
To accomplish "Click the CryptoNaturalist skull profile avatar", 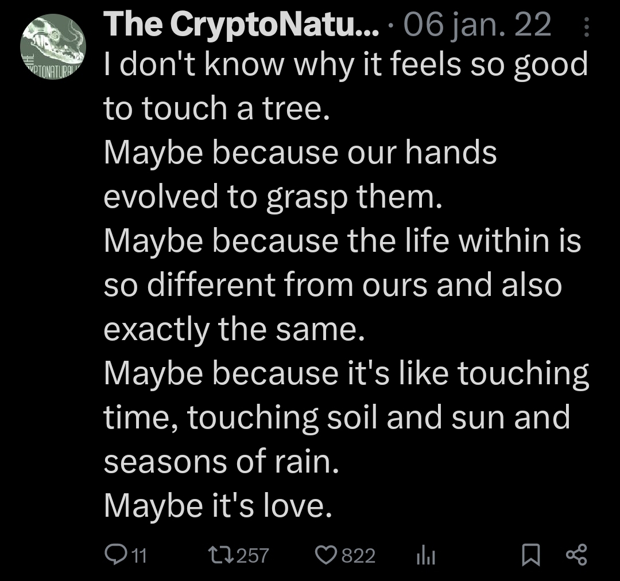I will [52, 47].
